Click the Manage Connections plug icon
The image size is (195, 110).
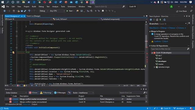click(160, 20)
